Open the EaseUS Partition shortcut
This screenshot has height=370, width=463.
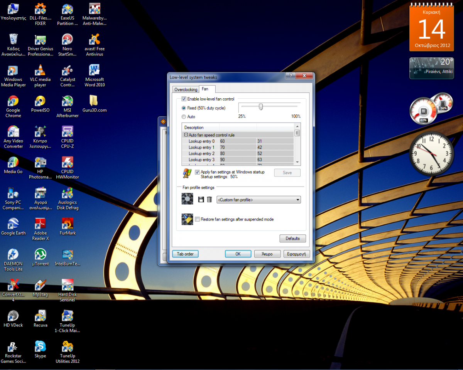click(x=68, y=15)
